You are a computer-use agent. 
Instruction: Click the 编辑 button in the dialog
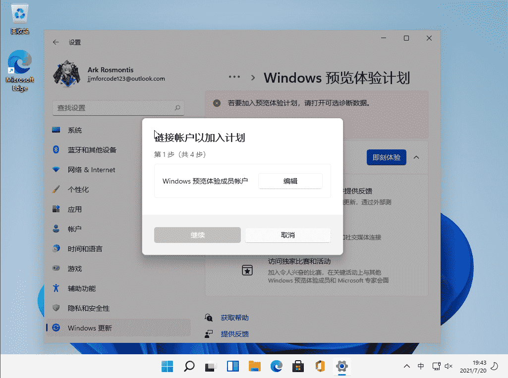coord(290,181)
